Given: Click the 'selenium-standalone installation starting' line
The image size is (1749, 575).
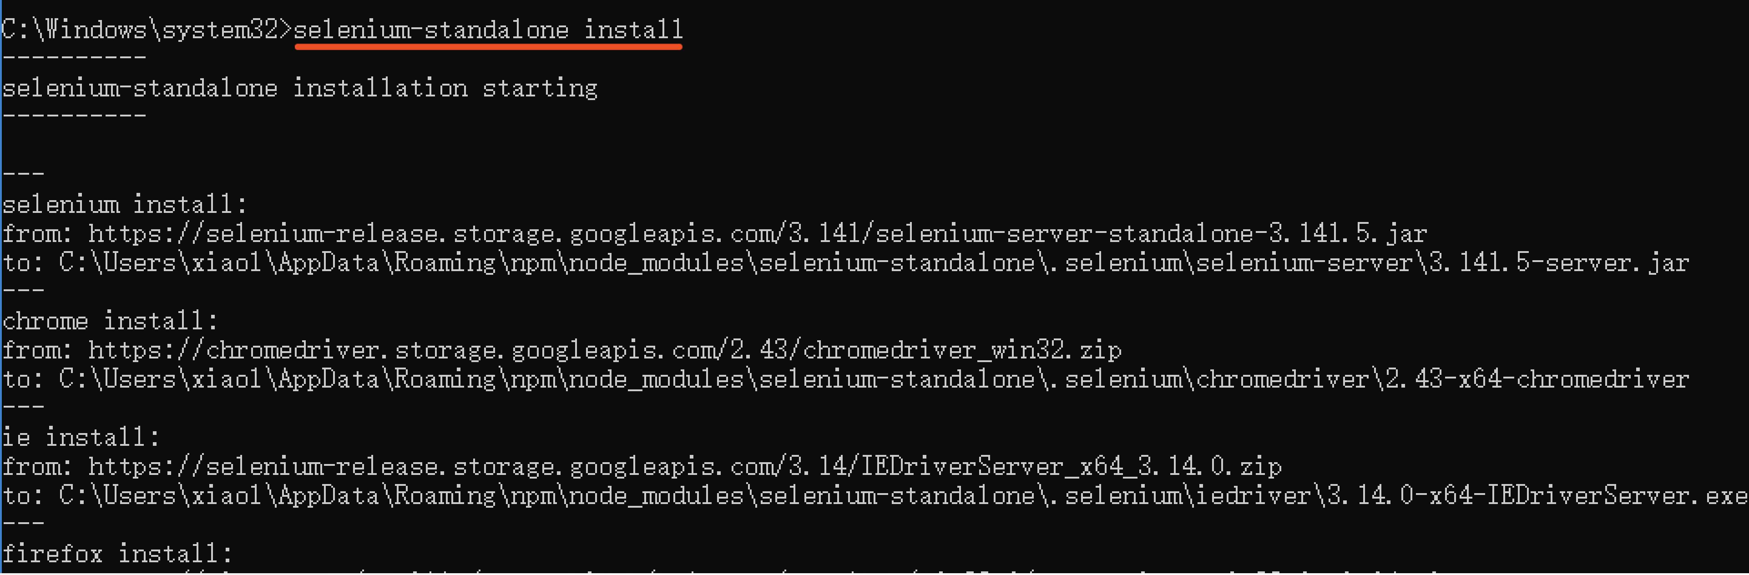Looking at the screenshot, I should (299, 88).
